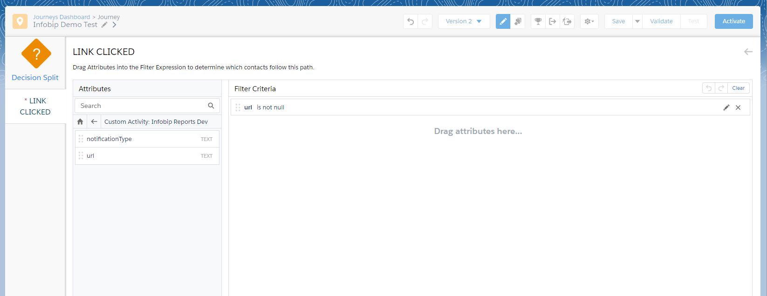Save the journey
The width and height of the screenshot is (767, 296).
click(618, 21)
